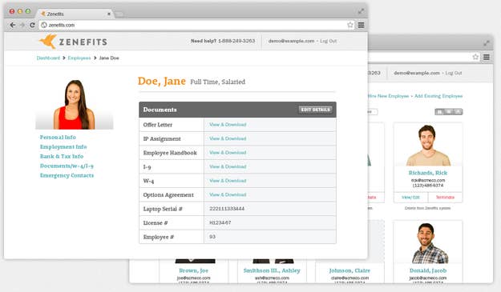Click the browser back arrow
This screenshot has height=292, width=501.
click(13, 25)
